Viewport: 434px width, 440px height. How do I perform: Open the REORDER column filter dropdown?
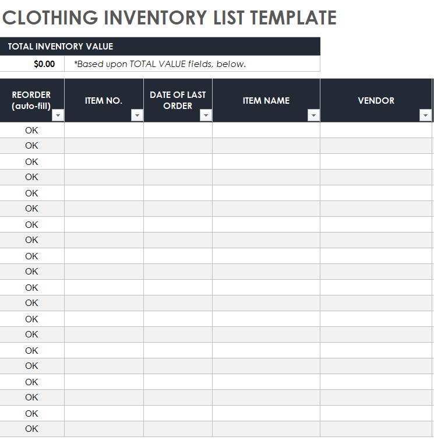click(x=58, y=115)
